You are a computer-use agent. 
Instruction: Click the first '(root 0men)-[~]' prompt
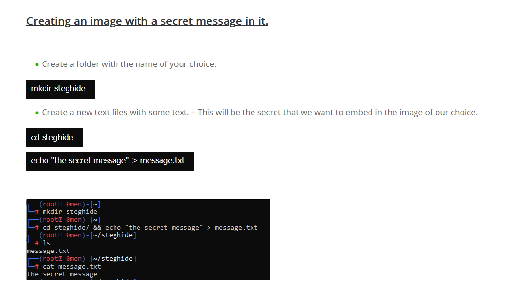click(70, 204)
